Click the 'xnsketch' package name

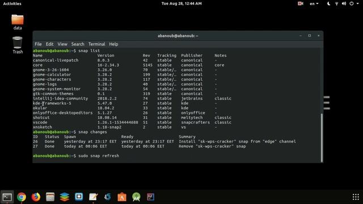pos(43,127)
